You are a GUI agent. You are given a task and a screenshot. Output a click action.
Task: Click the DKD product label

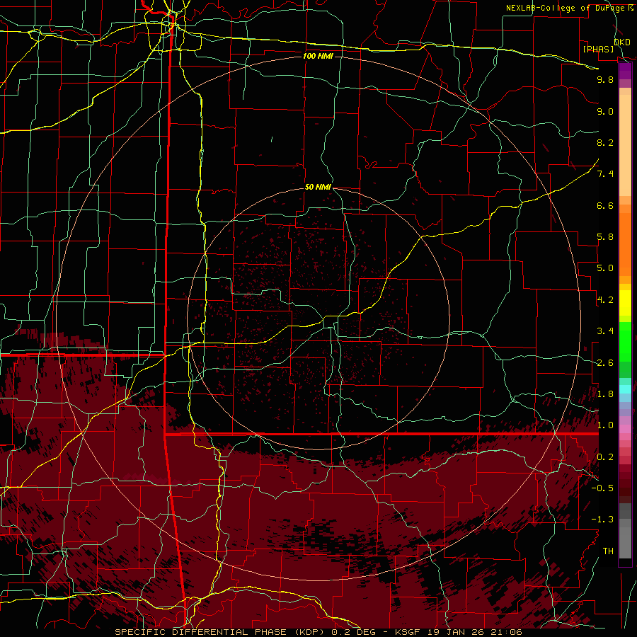621,42
